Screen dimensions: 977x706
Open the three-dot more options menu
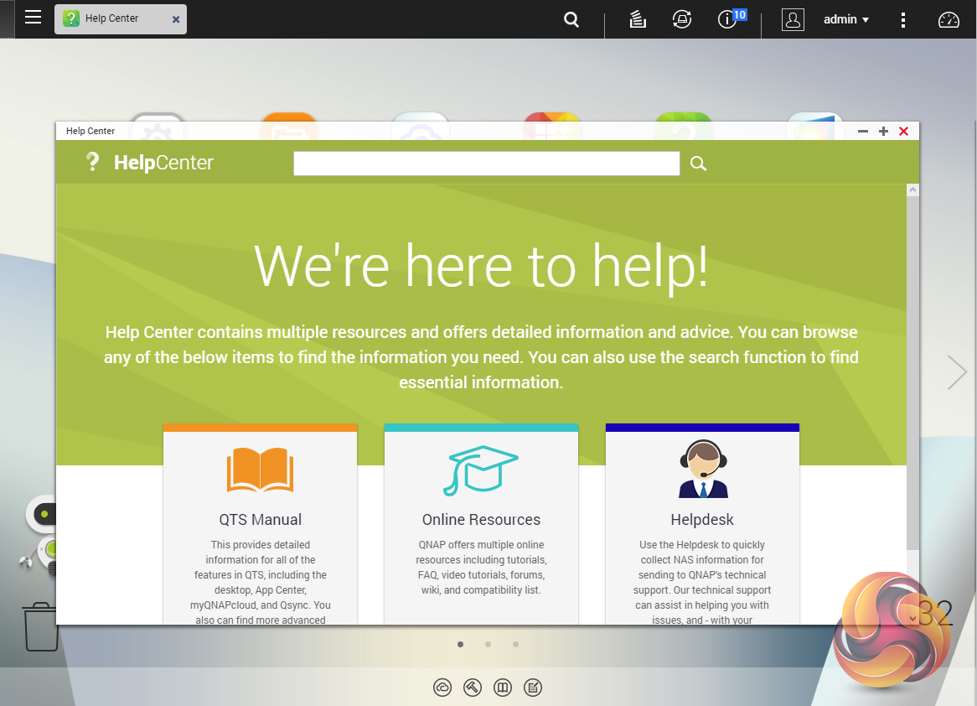click(903, 20)
